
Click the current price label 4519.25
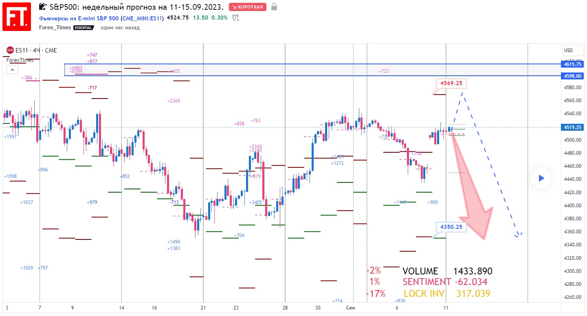[x=573, y=127]
